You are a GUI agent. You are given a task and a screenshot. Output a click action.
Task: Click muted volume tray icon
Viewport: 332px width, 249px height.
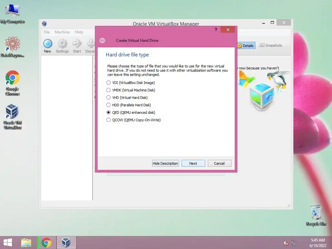(x=286, y=243)
